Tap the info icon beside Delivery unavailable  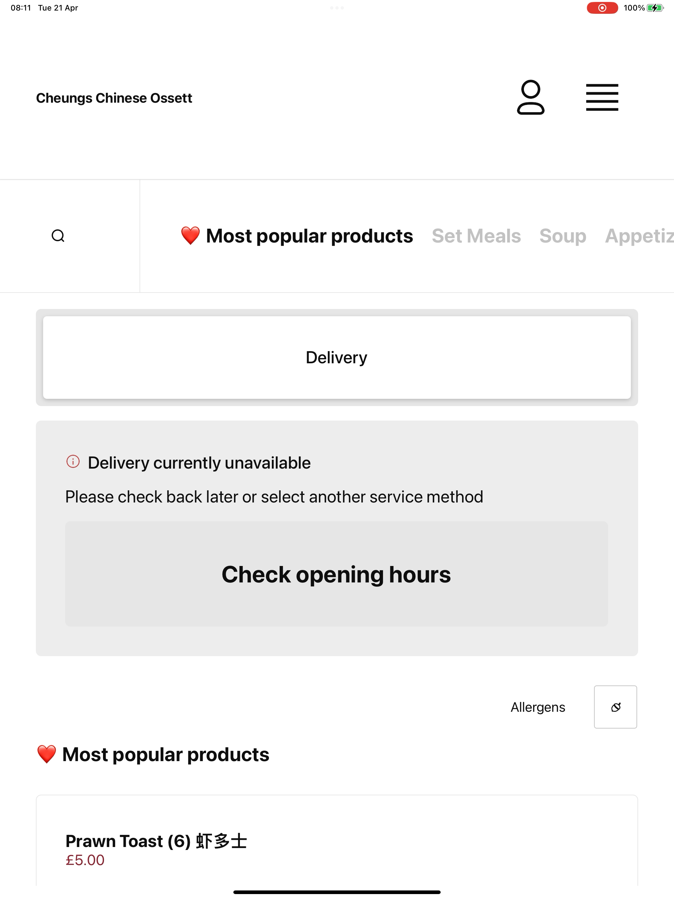[73, 462]
